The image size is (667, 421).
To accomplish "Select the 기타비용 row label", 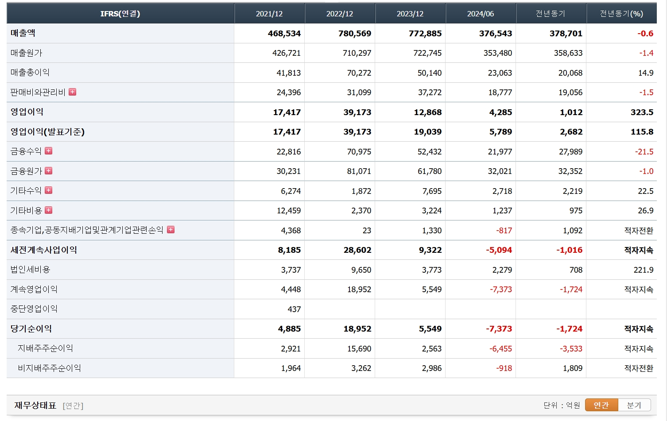I will click(26, 211).
